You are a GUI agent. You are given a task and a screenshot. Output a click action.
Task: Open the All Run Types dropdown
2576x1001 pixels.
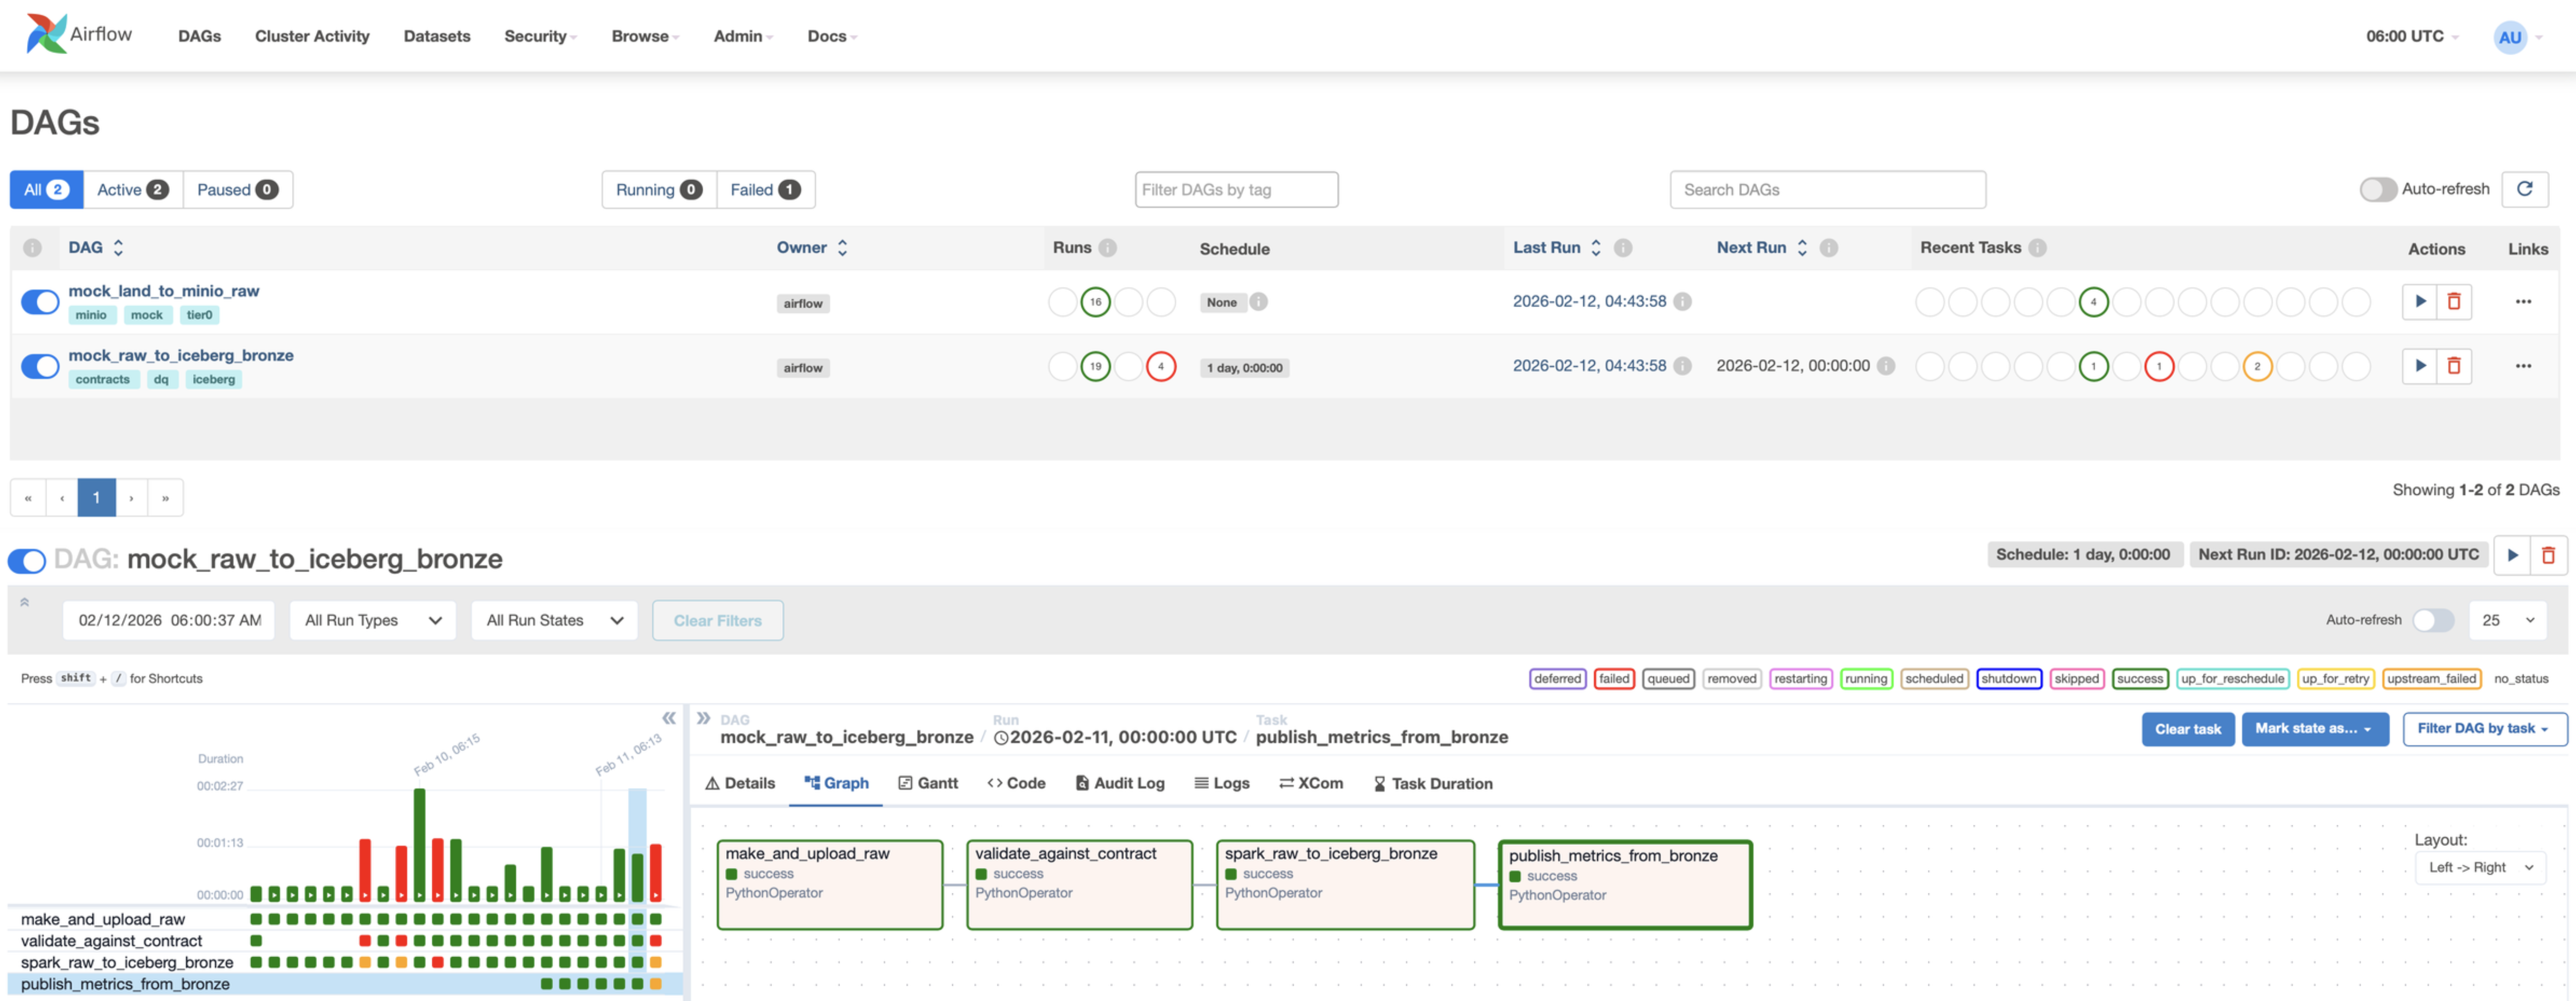pos(372,620)
